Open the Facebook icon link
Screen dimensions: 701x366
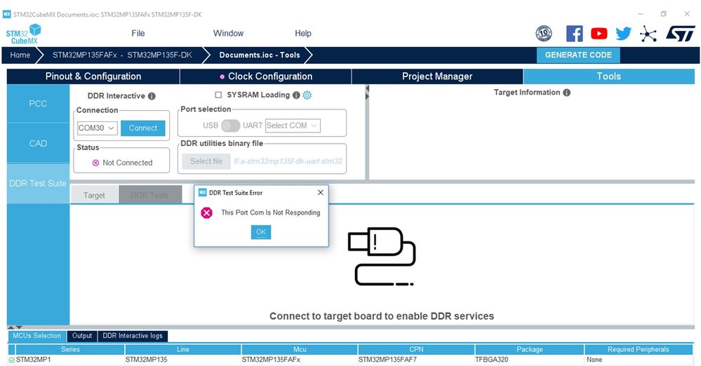click(575, 34)
